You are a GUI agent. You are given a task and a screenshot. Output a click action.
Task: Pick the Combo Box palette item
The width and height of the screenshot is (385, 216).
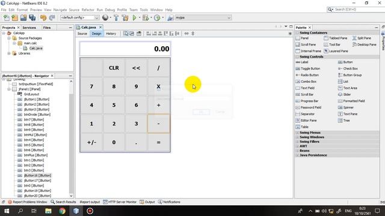(x=306, y=82)
